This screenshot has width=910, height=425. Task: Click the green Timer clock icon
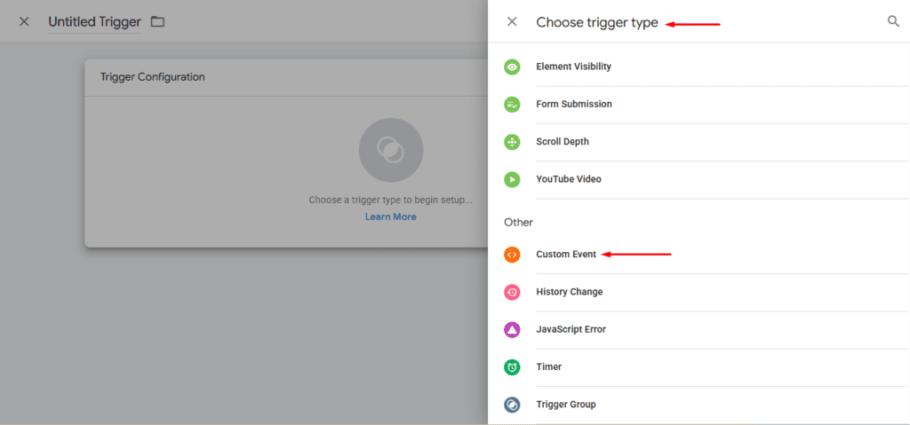pos(512,366)
